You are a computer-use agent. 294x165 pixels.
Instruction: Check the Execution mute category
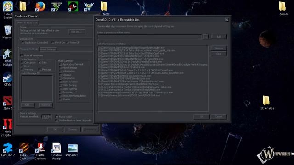[60, 92]
